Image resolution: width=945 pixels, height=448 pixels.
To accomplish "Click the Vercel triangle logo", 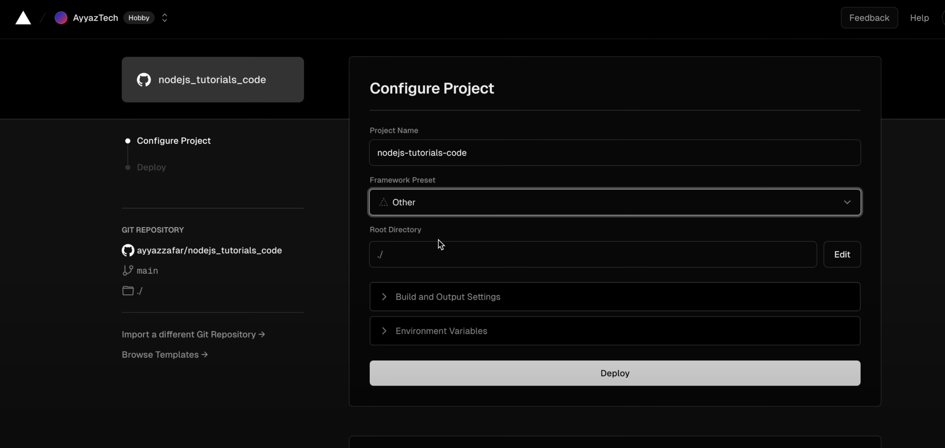I will (23, 18).
